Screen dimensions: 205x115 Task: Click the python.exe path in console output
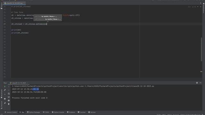pos(48,86)
